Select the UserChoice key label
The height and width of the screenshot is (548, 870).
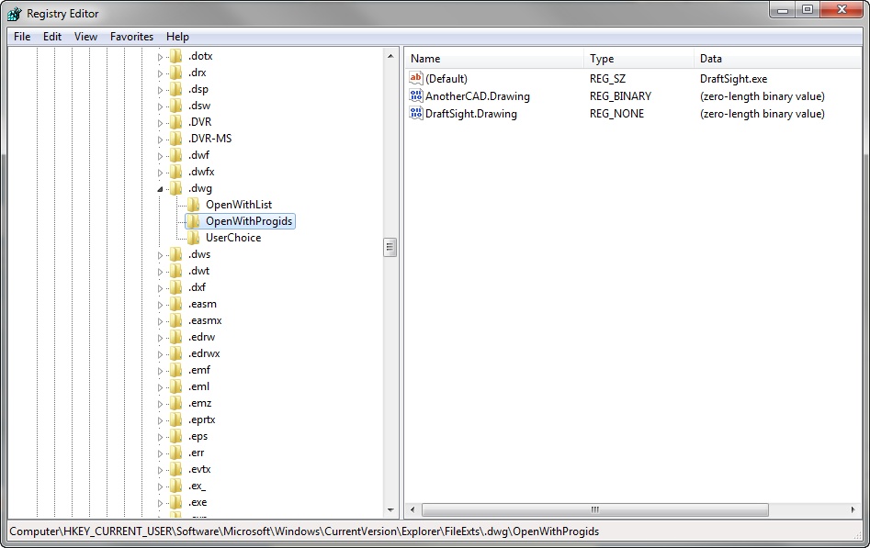pyautogui.click(x=233, y=238)
